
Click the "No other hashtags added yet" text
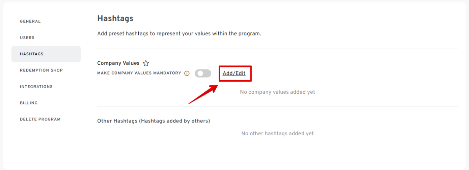click(x=277, y=134)
